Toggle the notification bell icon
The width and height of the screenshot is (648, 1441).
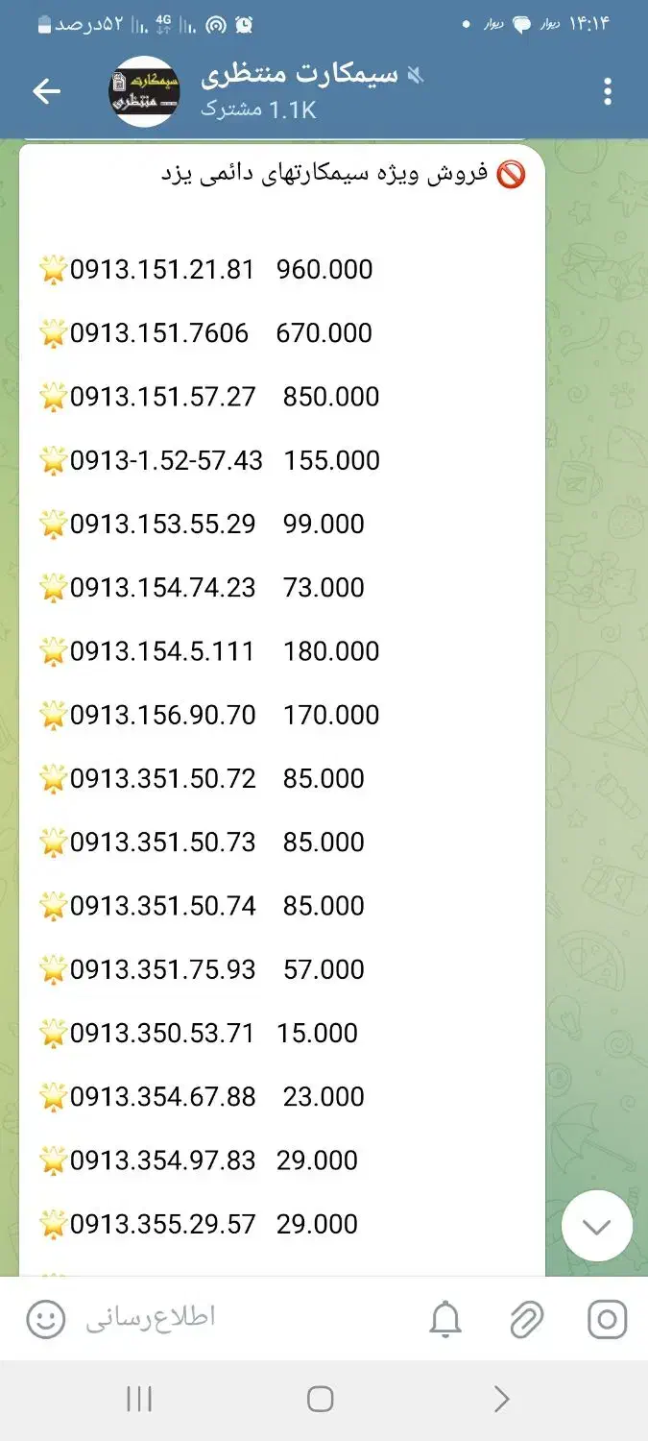tap(445, 1320)
